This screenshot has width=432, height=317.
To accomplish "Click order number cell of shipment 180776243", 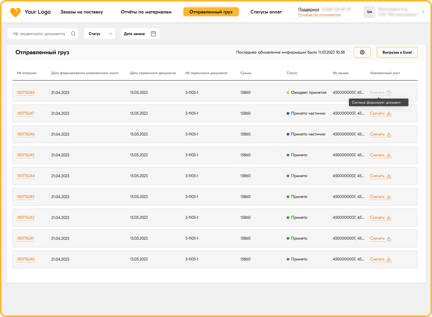I will pos(349,197).
